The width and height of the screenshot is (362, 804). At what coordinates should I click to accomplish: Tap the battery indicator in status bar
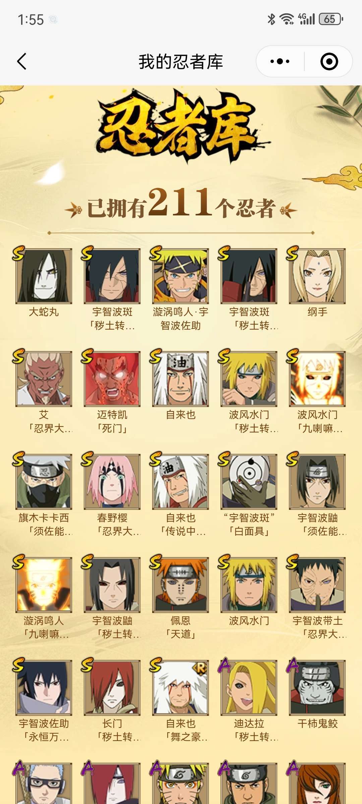pos(331,19)
